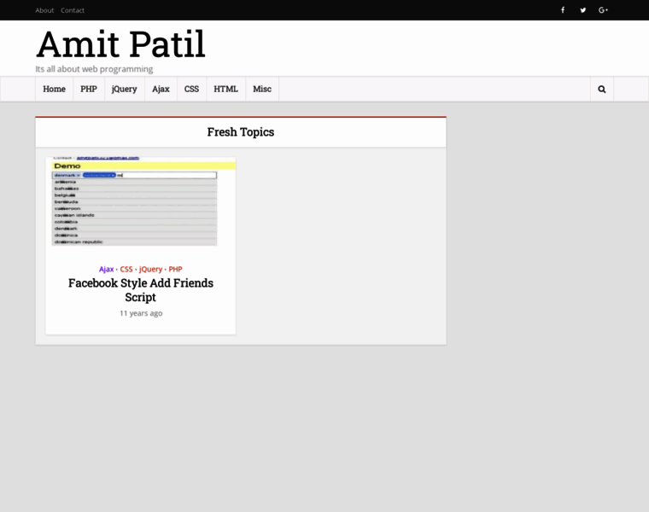Open the search magnifier icon
The width and height of the screenshot is (649, 512).
pyautogui.click(x=602, y=89)
